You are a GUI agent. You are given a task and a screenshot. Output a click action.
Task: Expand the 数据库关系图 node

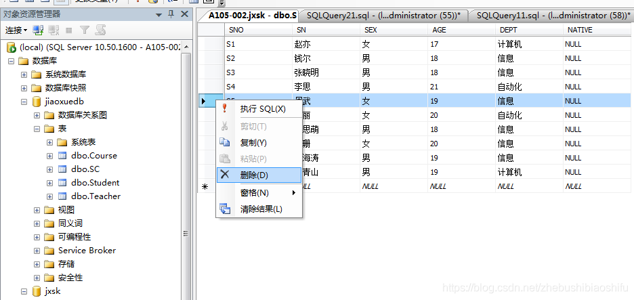point(37,115)
